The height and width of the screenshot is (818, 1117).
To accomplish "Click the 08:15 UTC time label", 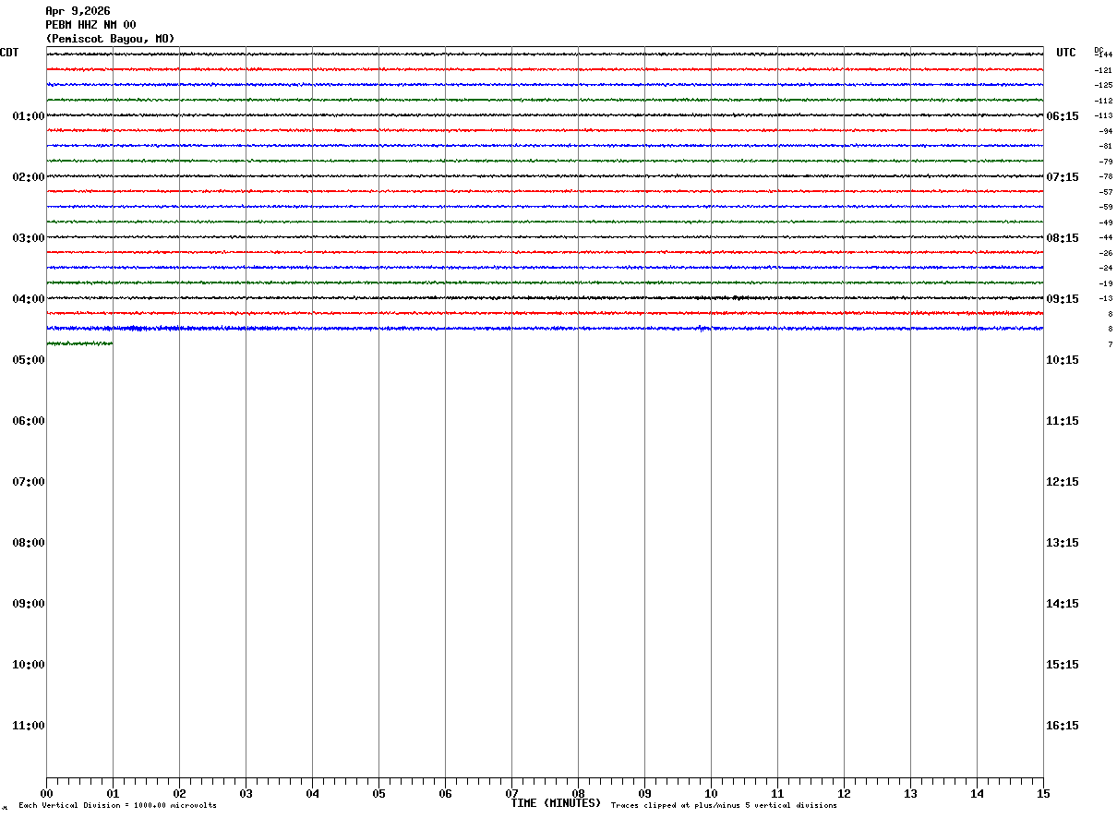I will [x=1063, y=238].
